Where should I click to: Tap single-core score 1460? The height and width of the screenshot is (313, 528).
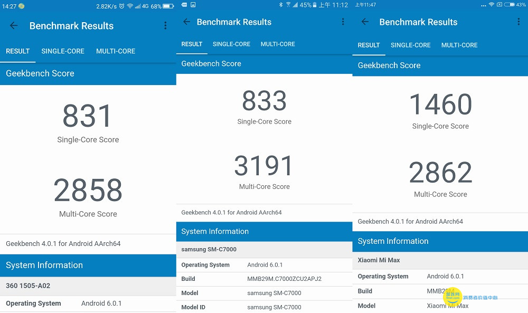pos(440,105)
